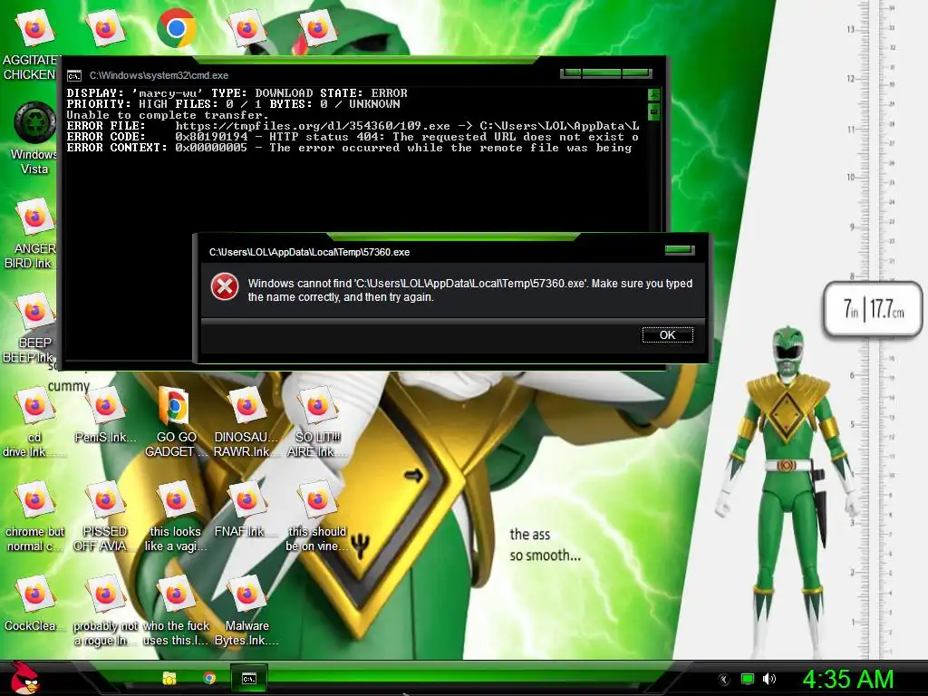Select the cmd.exe taskbar button
This screenshot has height=696, width=928.
(x=249, y=678)
